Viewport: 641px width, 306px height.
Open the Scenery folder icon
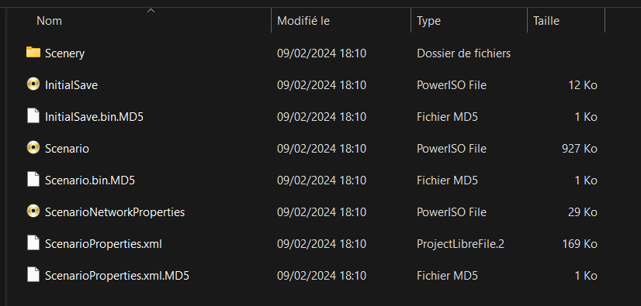click(33, 53)
